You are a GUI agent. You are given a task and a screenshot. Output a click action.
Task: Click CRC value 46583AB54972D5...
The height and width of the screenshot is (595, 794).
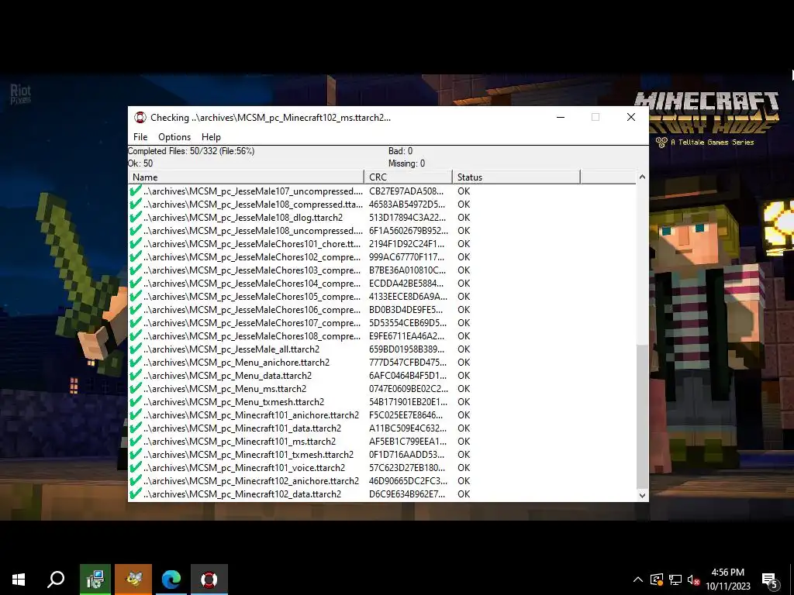(x=407, y=205)
